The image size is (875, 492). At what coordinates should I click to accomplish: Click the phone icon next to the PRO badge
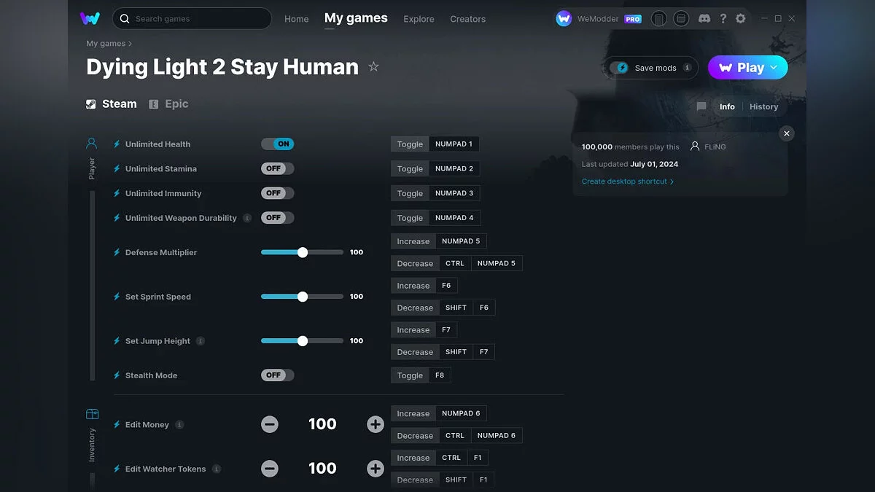point(658,18)
